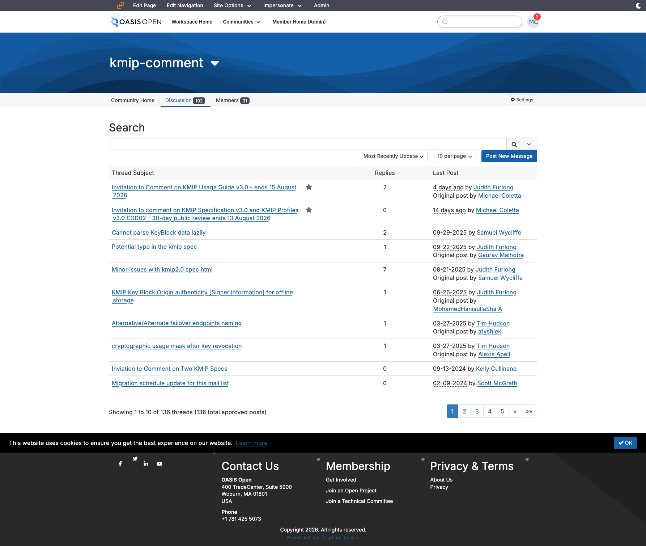Open the LinkedIn footer icon

tap(146, 464)
